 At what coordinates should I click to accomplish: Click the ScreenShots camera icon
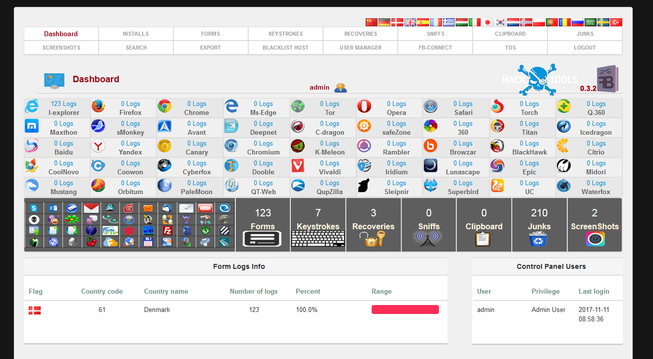point(595,239)
